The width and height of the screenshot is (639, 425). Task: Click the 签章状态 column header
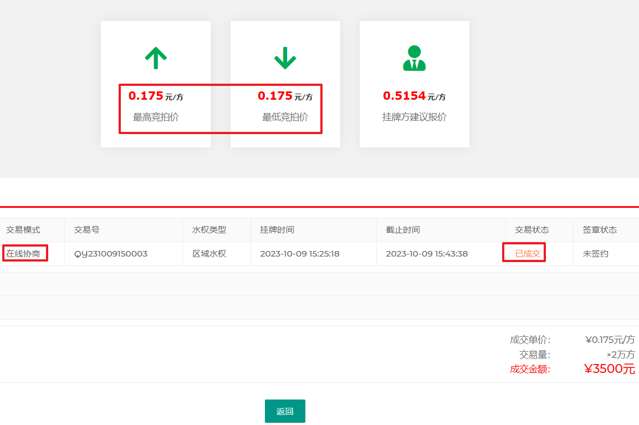coord(600,230)
